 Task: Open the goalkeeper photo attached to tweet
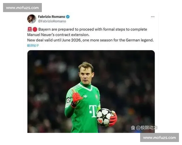pyautogui.click(x=91, y=92)
